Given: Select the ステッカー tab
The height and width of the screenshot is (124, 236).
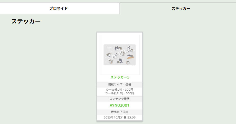Looking at the screenshot, I should (181, 9).
